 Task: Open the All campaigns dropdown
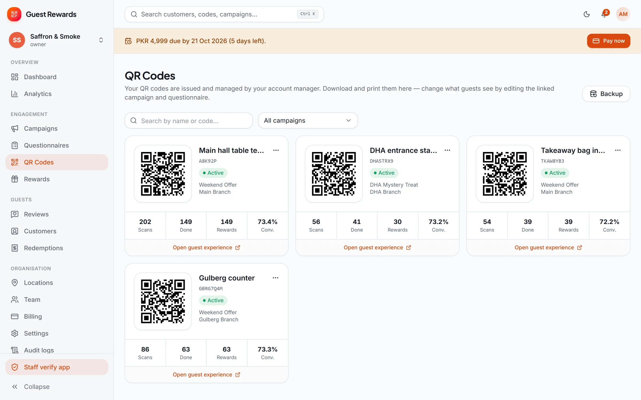tap(308, 121)
